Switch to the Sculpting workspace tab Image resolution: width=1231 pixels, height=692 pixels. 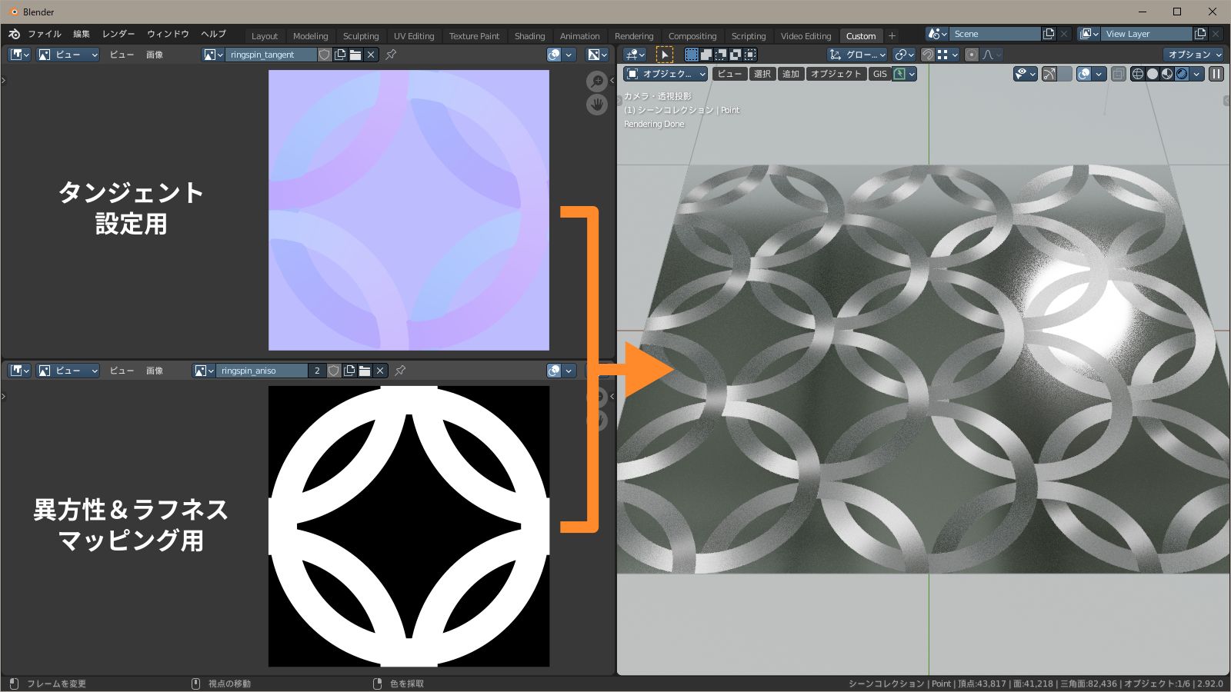click(361, 36)
